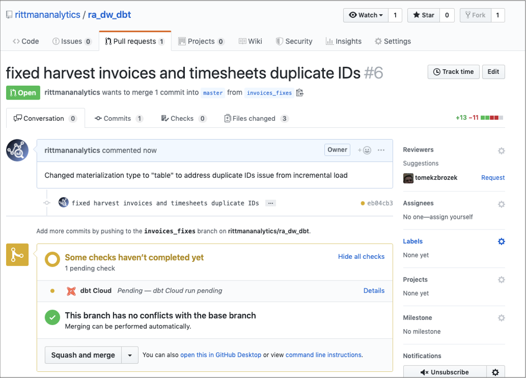The width and height of the screenshot is (526, 378).
Task: Open rittmananalytics owner link in header
Action: pyautogui.click(x=48, y=15)
